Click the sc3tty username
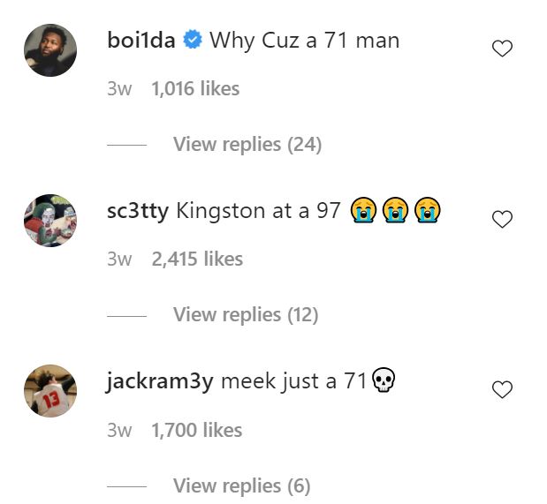547x504 pixels. [136, 211]
